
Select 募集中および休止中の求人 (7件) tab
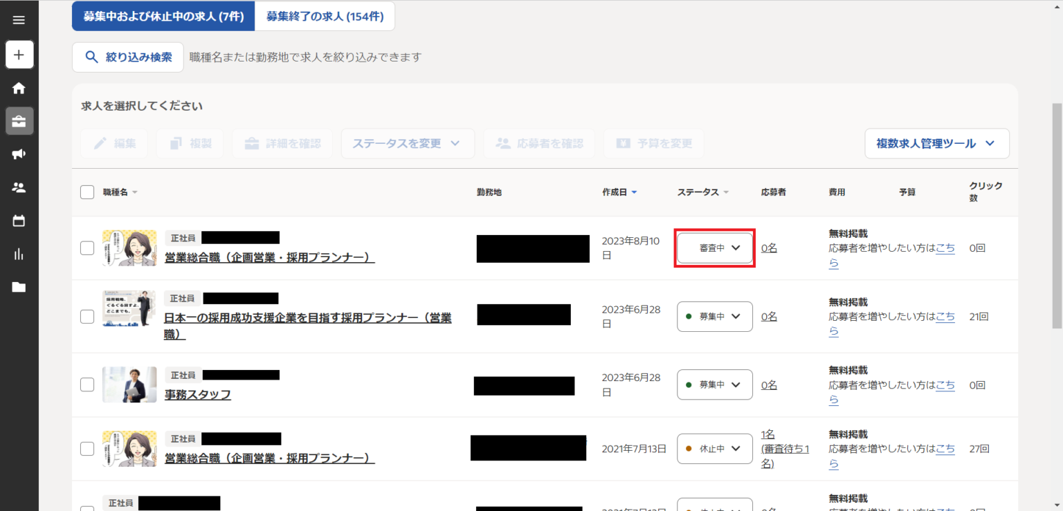(x=163, y=17)
